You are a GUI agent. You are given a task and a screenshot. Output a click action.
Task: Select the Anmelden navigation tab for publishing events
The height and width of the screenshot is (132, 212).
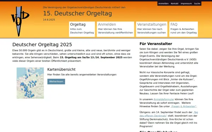[x=116, y=29]
